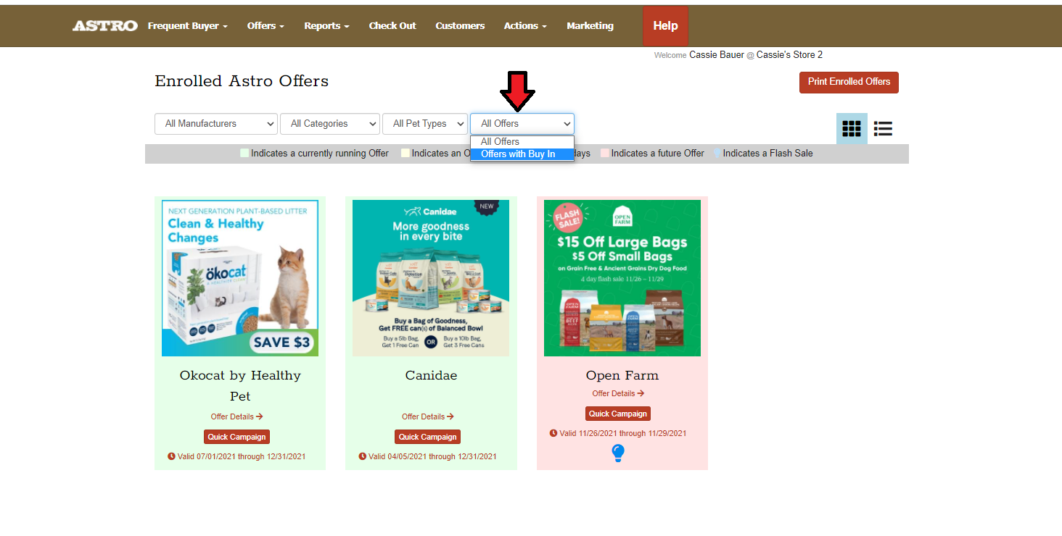The width and height of the screenshot is (1062, 536).
Task: Open the Offers menu
Action: pos(265,25)
